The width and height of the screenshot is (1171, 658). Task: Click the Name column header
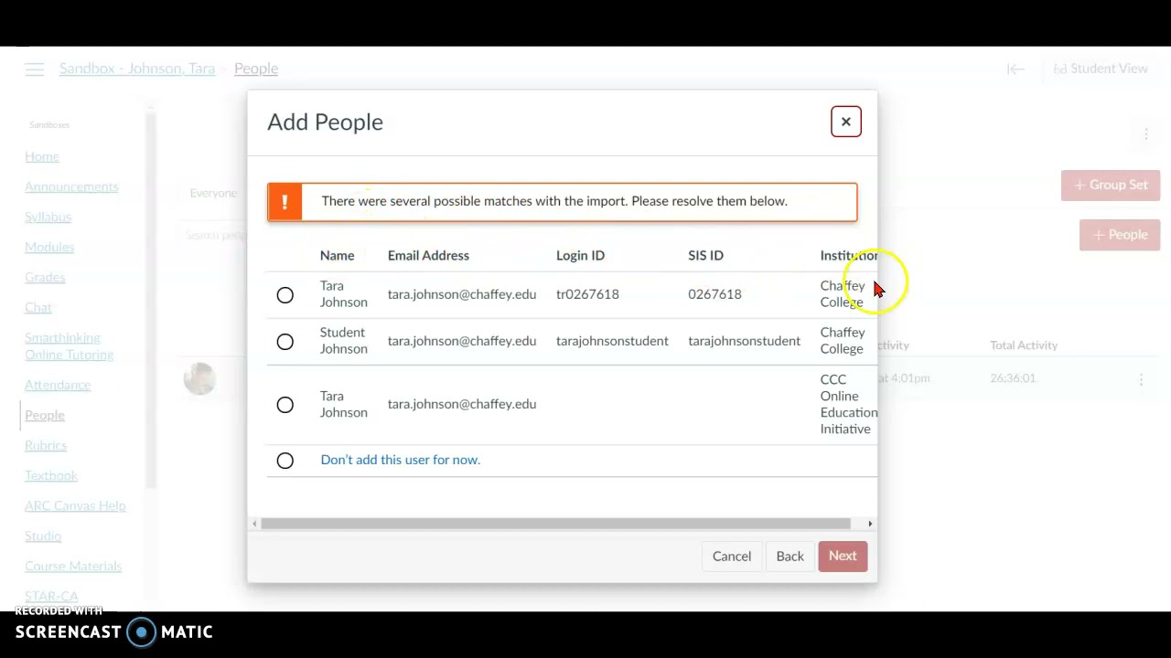click(x=337, y=255)
